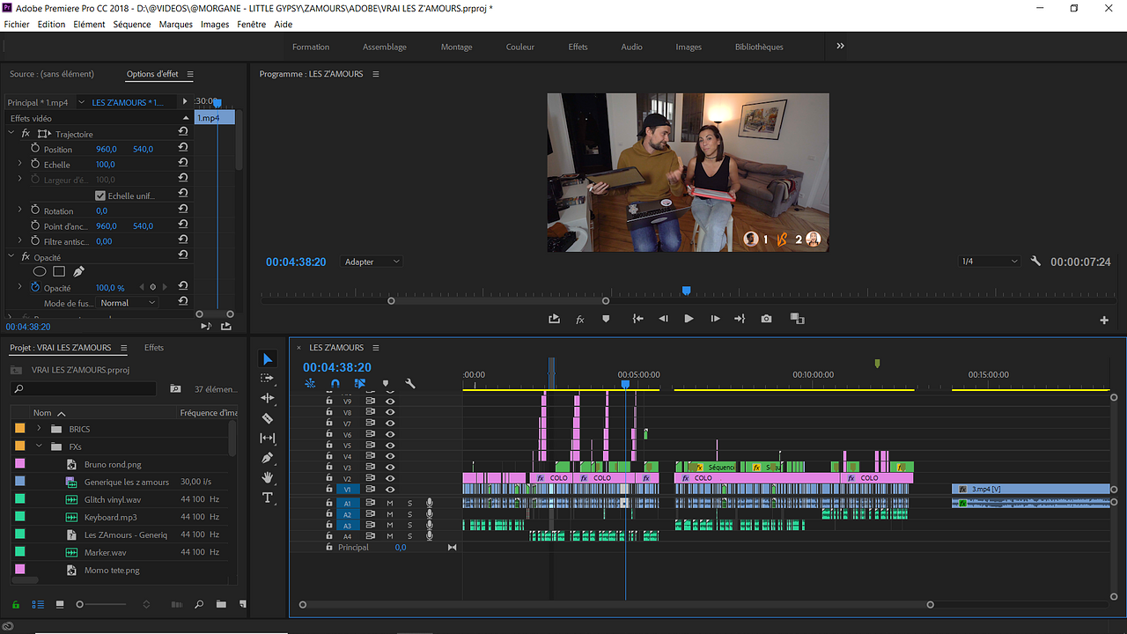Select the Razor tool
This screenshot has height=634, width=1127.
tap(269, 418)
